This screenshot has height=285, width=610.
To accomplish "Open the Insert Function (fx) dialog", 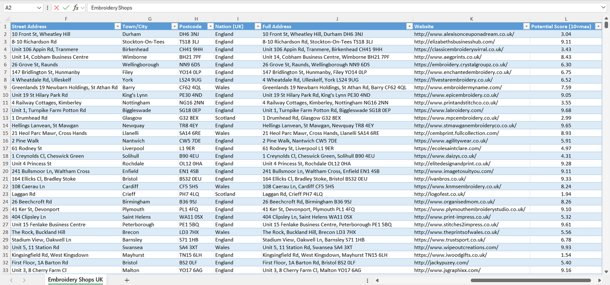I will point(76,8).
